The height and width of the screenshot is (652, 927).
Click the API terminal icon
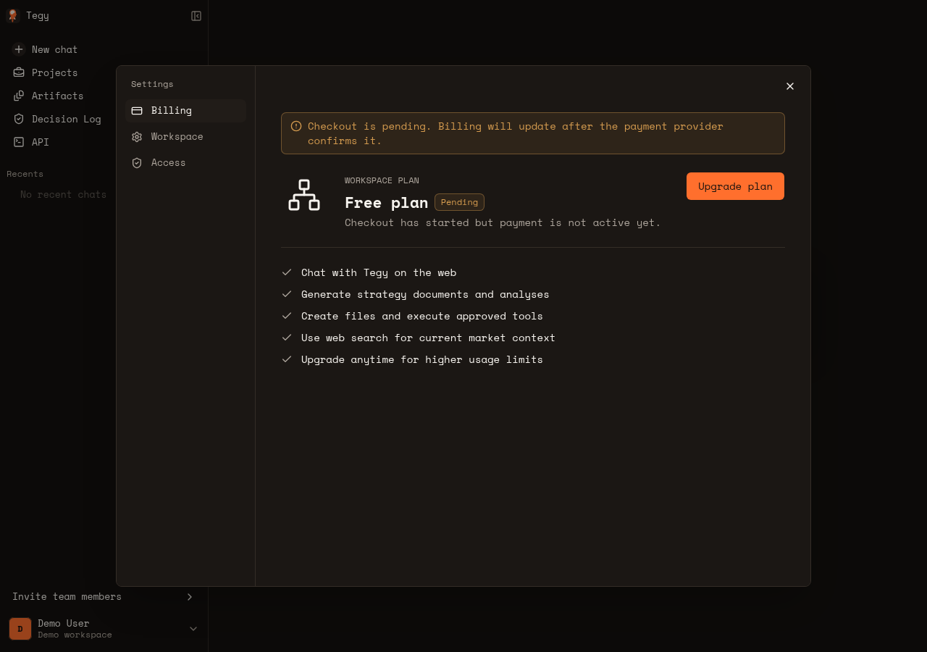click(19, 142)
